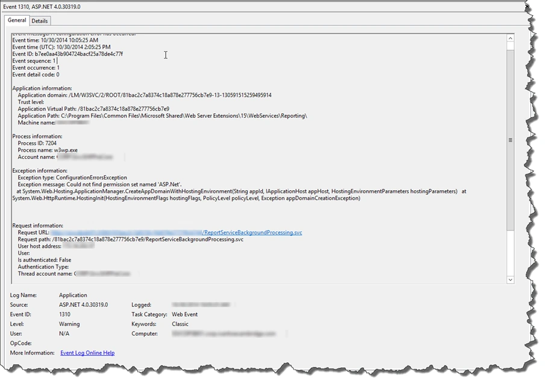Open the Details tab
Screen dimensions: 546x384
click(x=40, y=21)
